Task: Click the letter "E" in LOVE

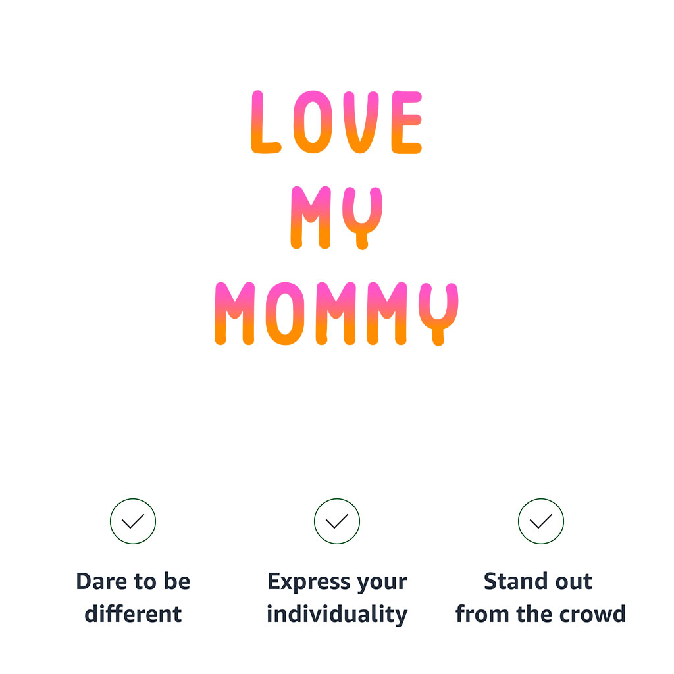Action: [x=407, y=122]
